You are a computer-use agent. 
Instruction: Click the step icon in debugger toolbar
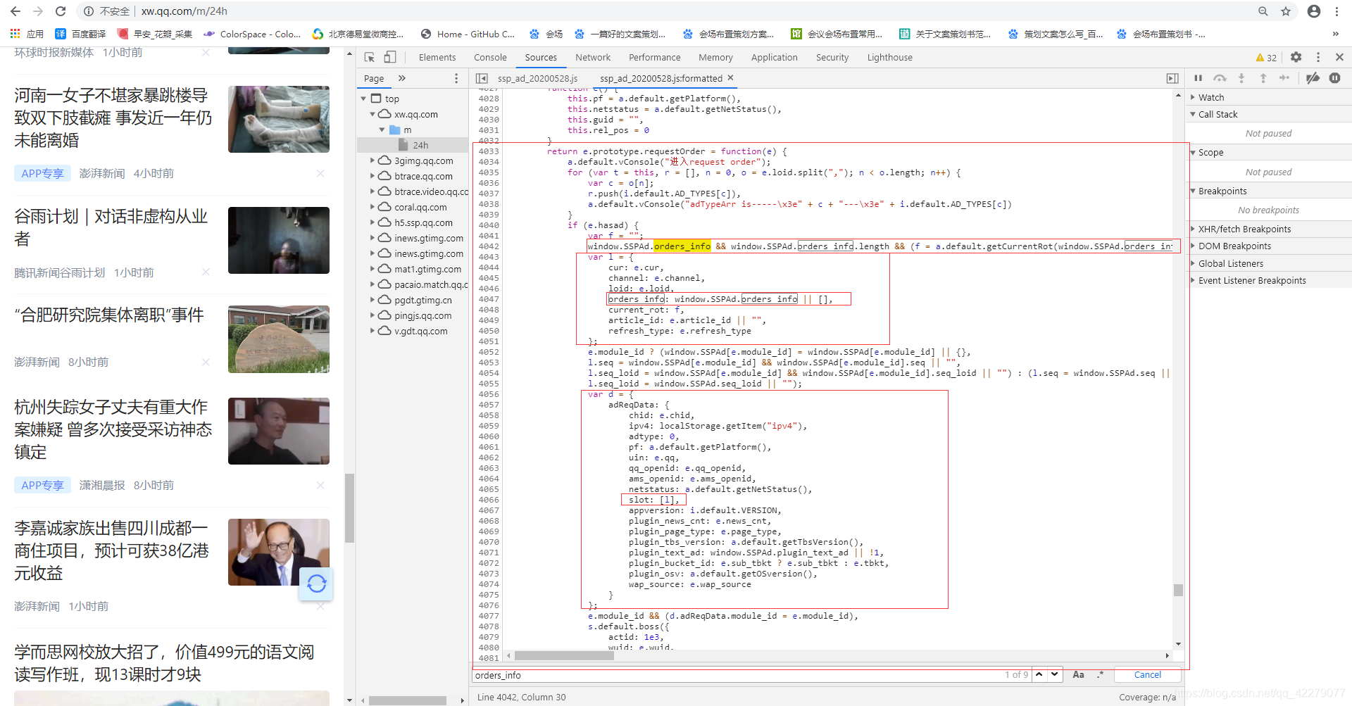(1284, 78)
